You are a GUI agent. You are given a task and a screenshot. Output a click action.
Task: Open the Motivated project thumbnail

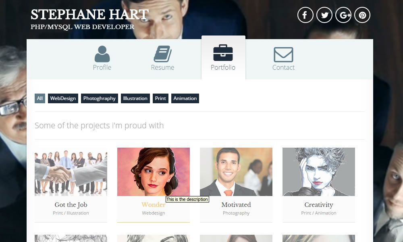pyautogui.click(x=236, y=172)
